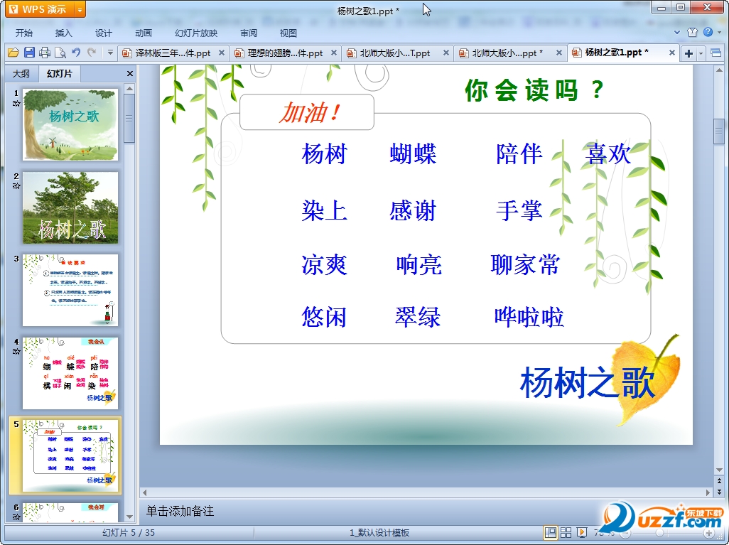Go to previous slide with the double-up arrow
The width and height of the screenshot is (729, 545).
pyautogui.click(x=719, y=481)
